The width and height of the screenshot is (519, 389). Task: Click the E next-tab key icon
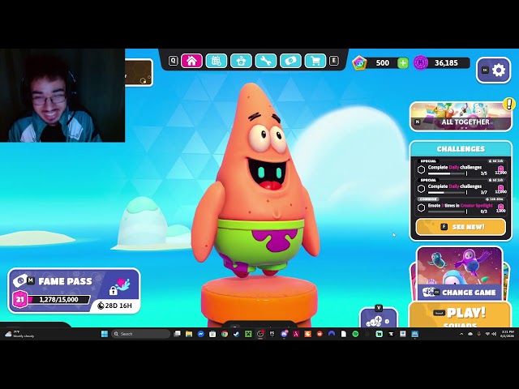pos(334,61)
